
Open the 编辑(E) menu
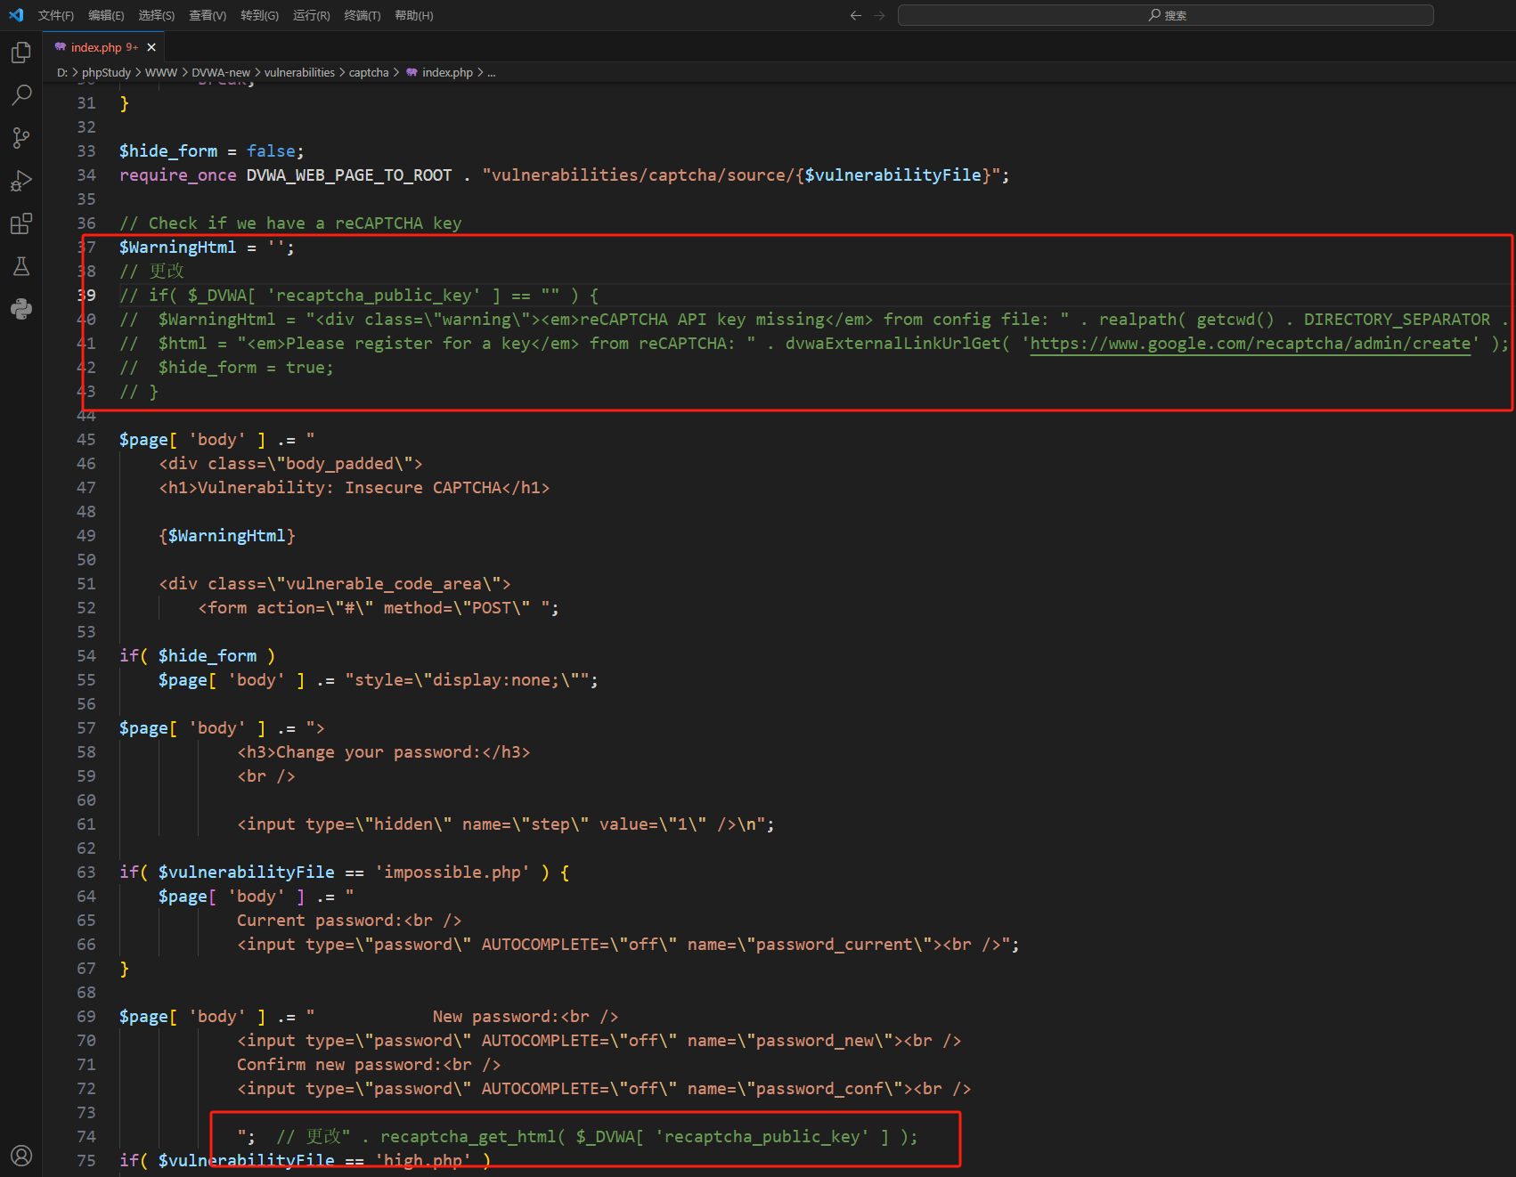pos(106,15)
